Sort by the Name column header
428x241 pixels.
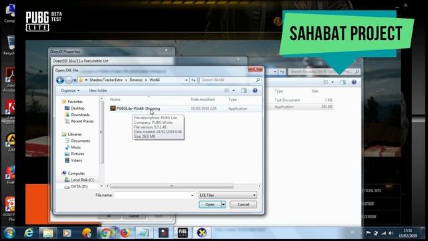[115, 100]
